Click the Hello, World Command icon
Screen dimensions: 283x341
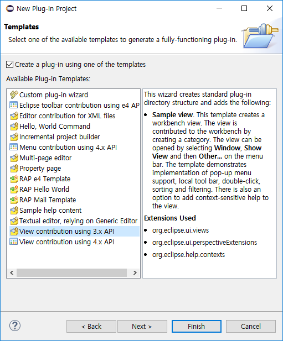click(14, 126)
